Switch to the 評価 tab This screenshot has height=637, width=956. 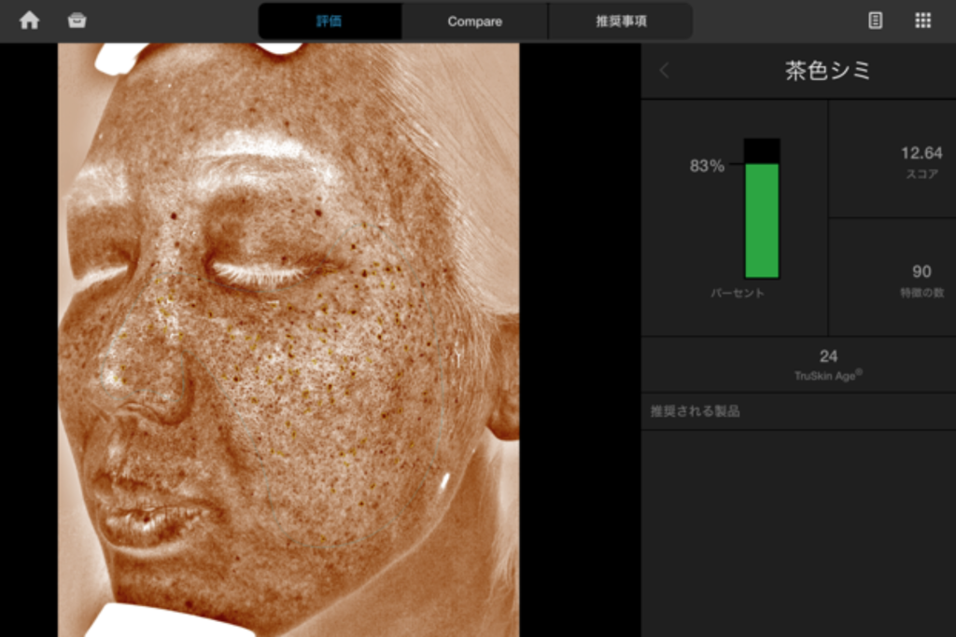click(330, 21)
